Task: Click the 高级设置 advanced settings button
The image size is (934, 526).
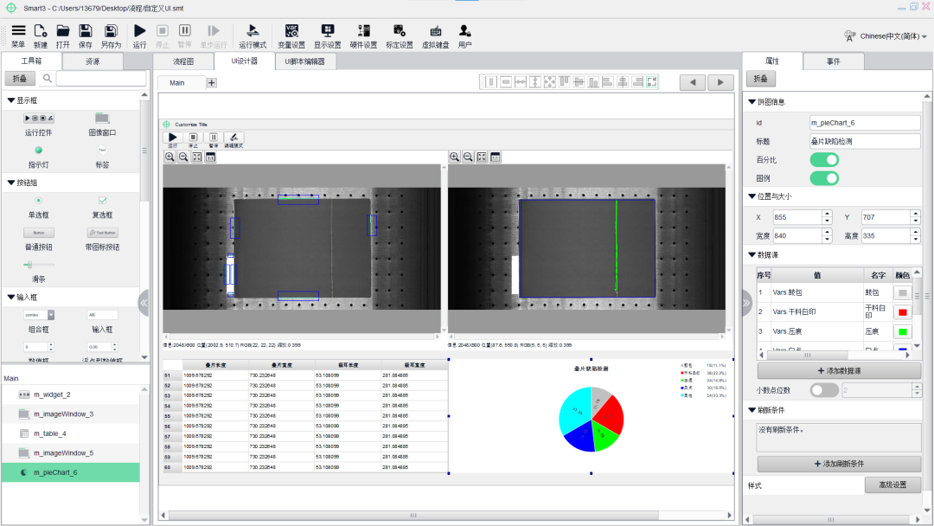Action: (x=892, y=485)
